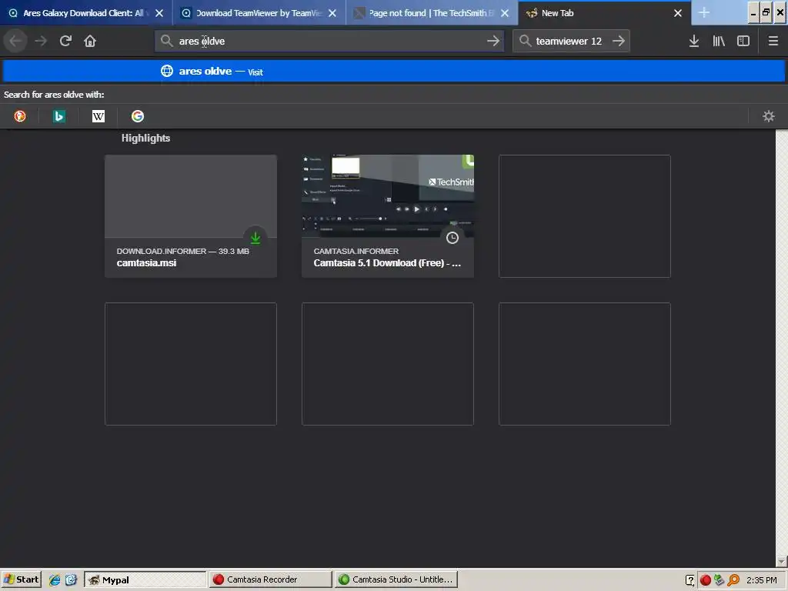Click the 'Search for ares oldve with:' label
The width and height of the screenshot is (788, 591).
pos(54,95)
